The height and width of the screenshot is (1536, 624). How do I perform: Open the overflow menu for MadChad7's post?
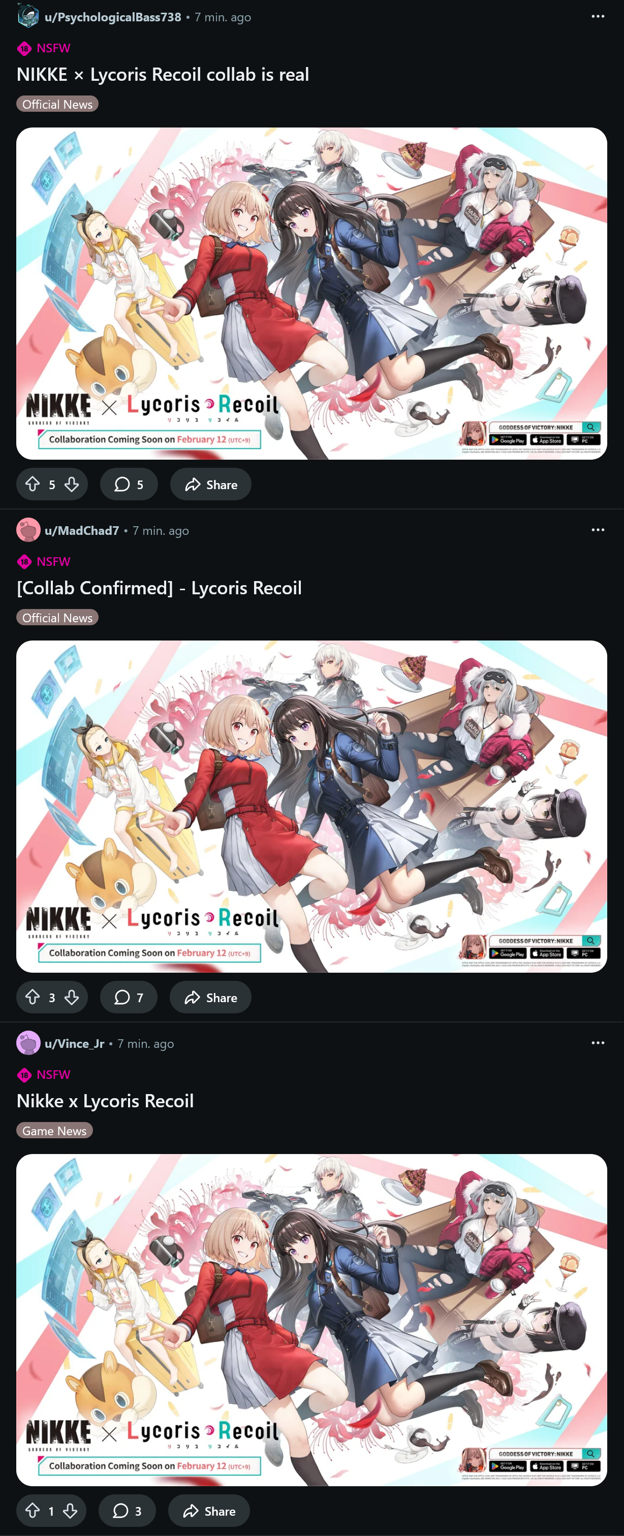point(598,529)
